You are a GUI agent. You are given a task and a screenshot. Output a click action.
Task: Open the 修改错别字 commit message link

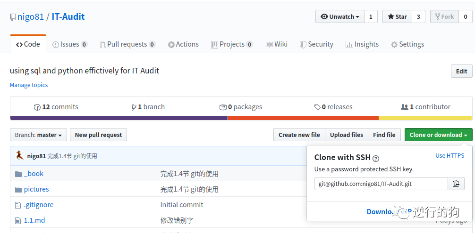click(x=177, y=221)
